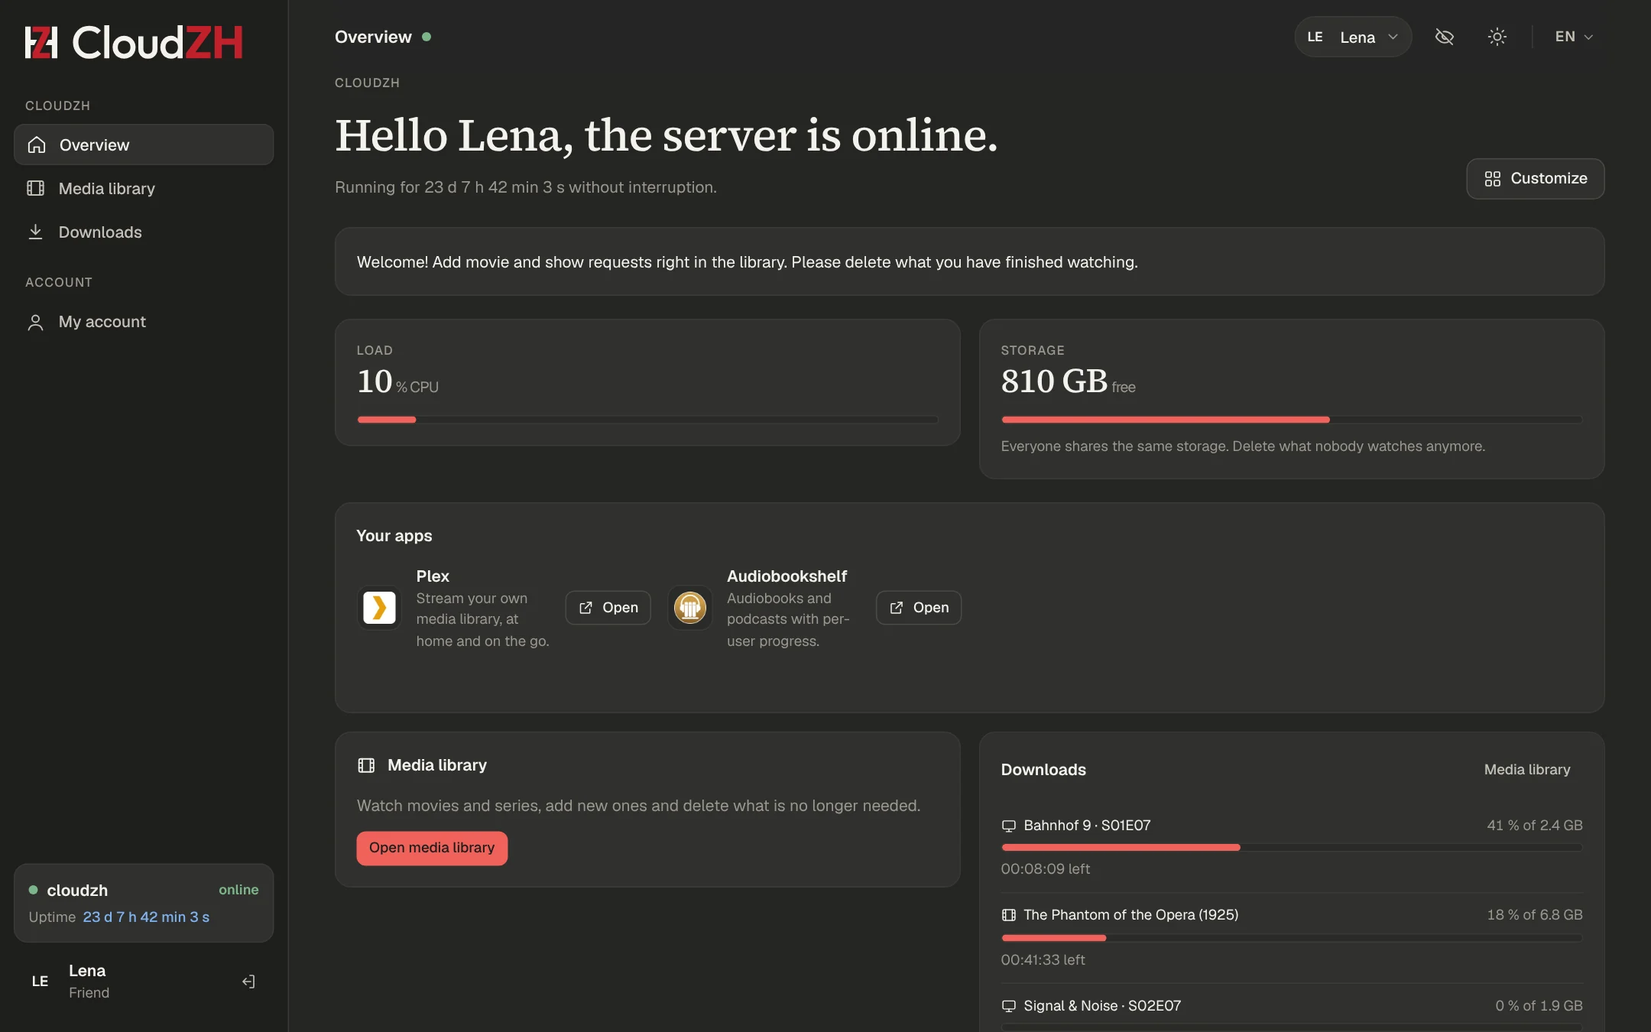Screen dimensions: 1651x1032
Task: Click the monitor icon next to Bahnhof 9
Action: coord(1009,826)
